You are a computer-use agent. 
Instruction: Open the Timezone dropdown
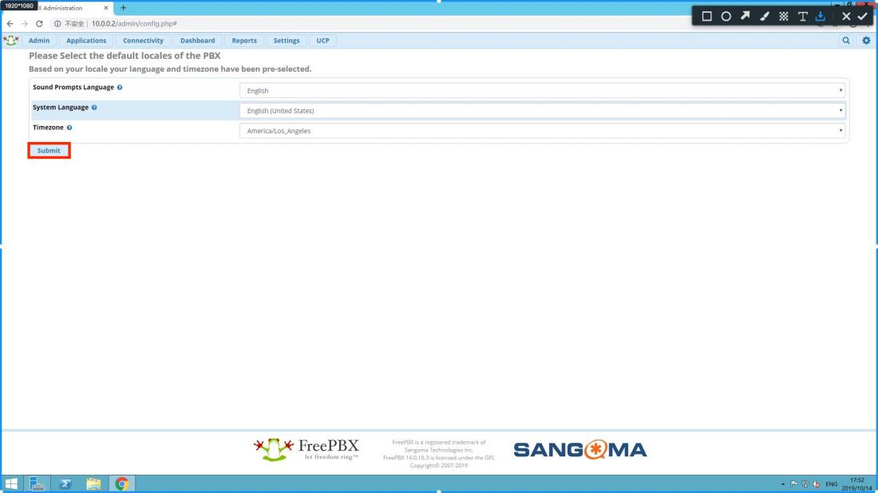point(542,131)
